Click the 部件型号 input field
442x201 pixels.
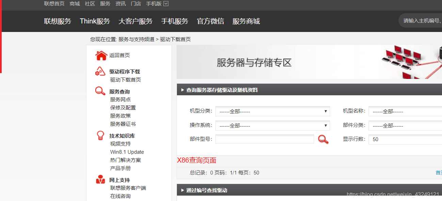click(x=265, y=139)
